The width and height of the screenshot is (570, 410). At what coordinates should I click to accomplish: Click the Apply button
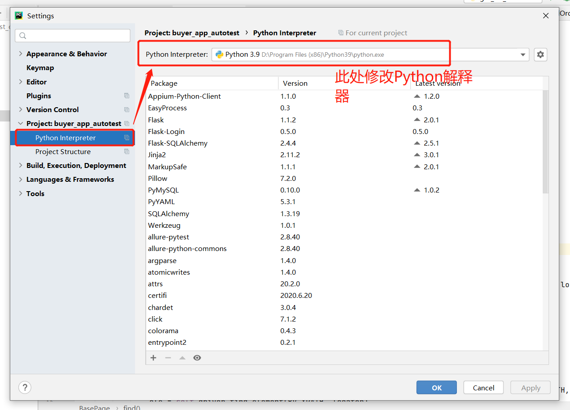[531, 388]
